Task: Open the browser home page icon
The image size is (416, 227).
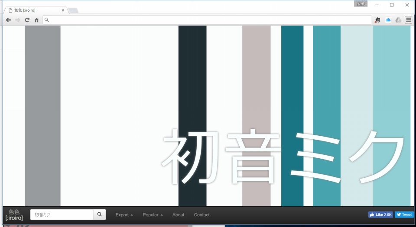Action: pos(36,20)
